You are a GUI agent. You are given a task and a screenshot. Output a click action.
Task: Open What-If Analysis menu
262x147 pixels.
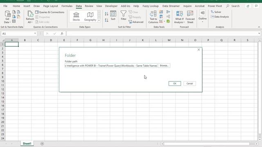179,17
